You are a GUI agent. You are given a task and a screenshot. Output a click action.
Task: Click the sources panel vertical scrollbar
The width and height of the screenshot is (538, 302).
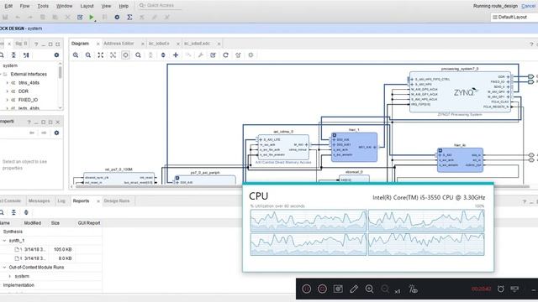(61, 73)
